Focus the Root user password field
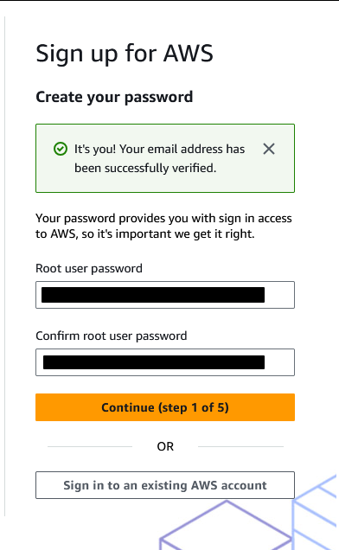This screenshot has height=550, width=339. point(165,295)
